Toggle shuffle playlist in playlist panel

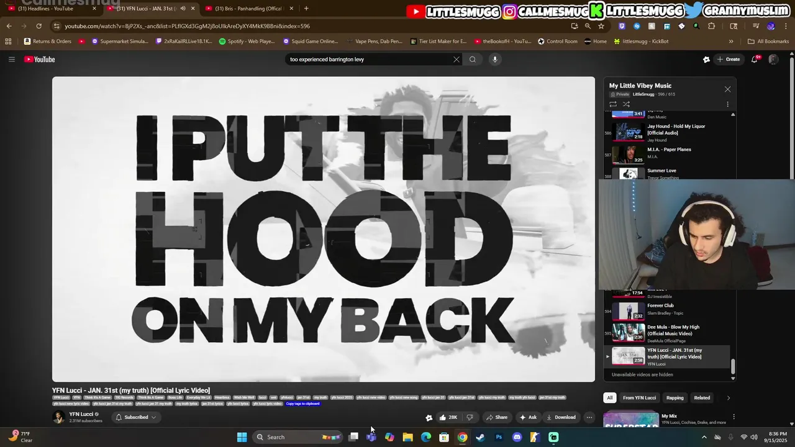626,104
